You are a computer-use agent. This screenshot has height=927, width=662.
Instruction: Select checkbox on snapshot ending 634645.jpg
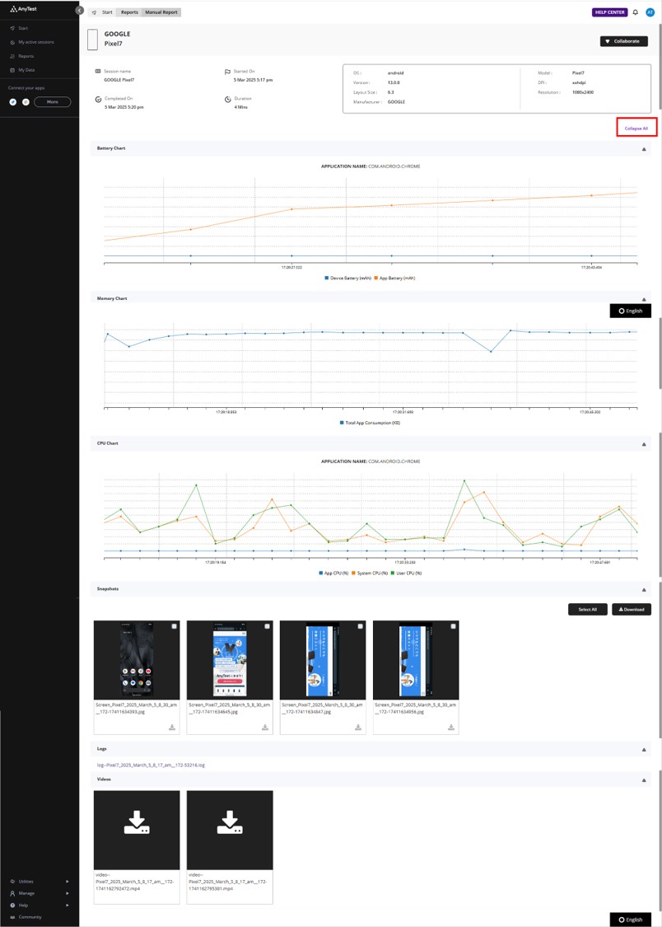pos(267,626)
